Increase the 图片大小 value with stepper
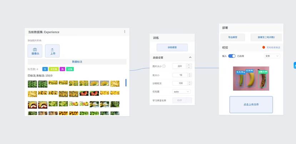This screenshot has height=144, width=296. click(x=189, y=65)
